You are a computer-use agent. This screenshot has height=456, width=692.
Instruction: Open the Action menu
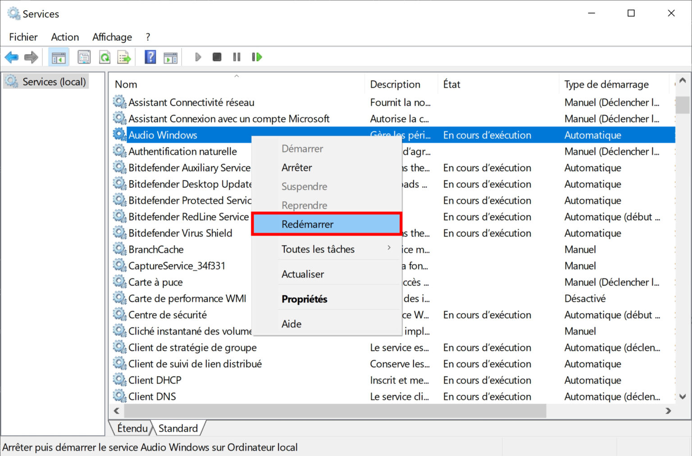tap(64, 37)
